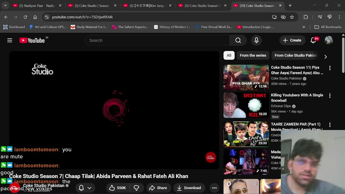The width and height of the screenshot is (345, 194).
Task: Open the 7:45 Coke Studio thumbnail
Action: click(246, 162)
